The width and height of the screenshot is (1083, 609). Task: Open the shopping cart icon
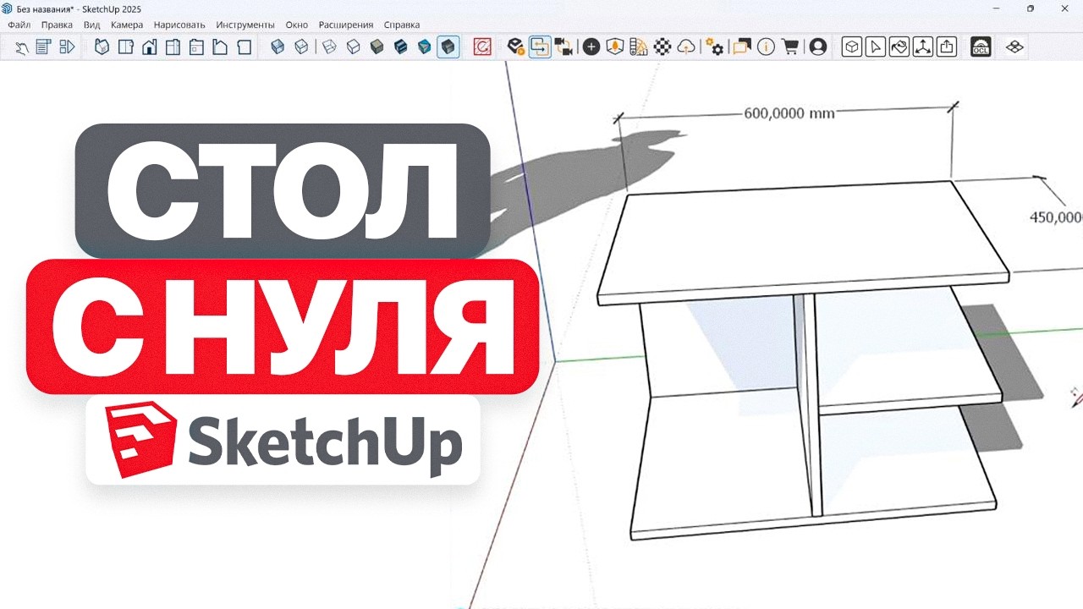click(x=790, y=47)
